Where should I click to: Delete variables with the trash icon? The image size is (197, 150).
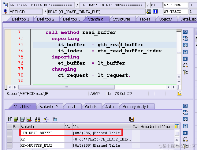10,119
